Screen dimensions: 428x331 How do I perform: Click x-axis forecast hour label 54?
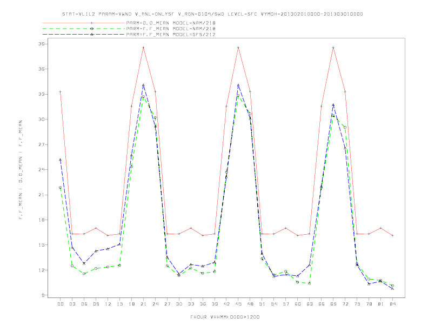[274, 304]
